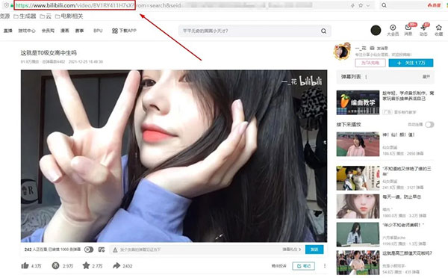
Task: Click the main video player area
Action: (174, 156)
